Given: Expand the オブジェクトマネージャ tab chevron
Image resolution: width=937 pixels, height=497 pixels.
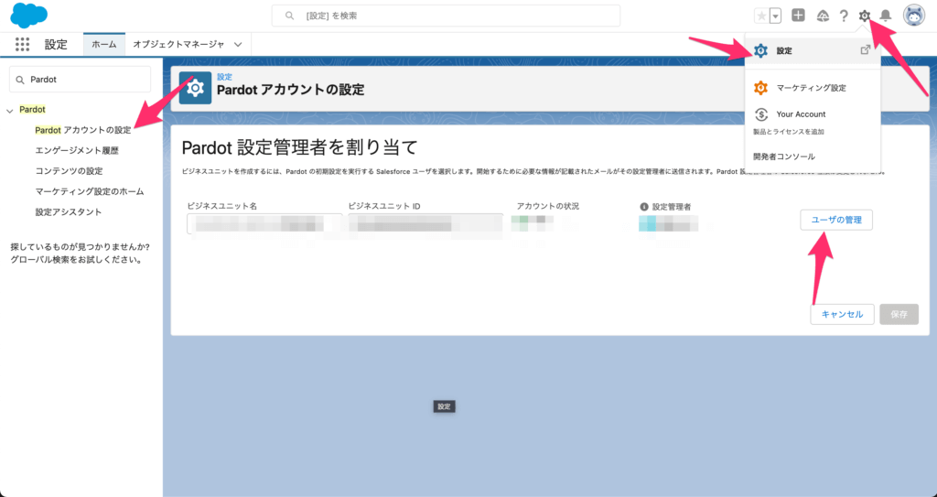Looking at the screenshot, I should (238, 45).
